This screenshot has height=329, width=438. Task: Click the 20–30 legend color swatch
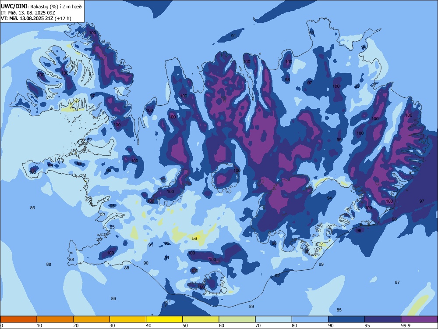click(92, 319)
